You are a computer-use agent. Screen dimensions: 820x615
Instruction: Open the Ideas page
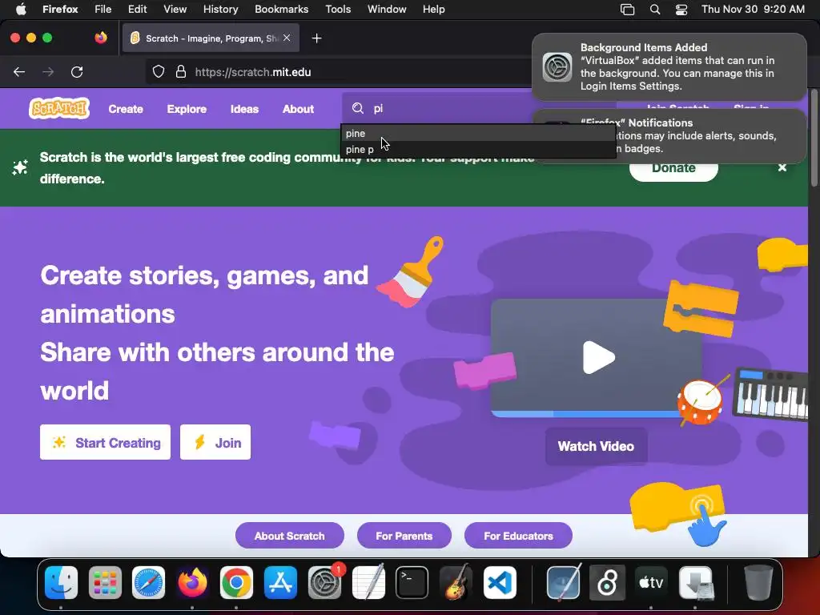tap(244, 109)
